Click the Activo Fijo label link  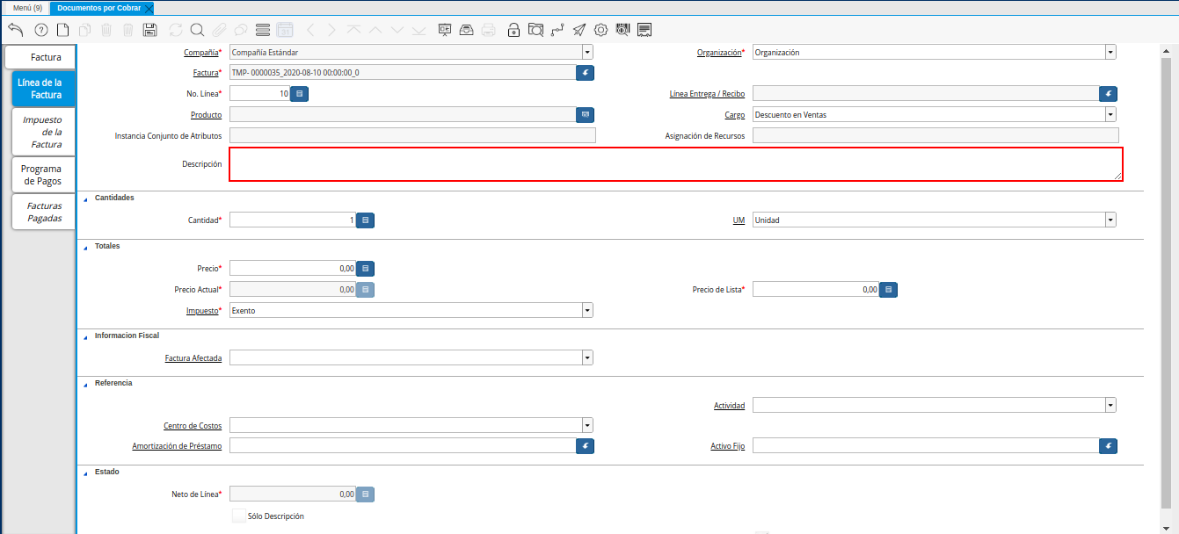coord(728,447)
